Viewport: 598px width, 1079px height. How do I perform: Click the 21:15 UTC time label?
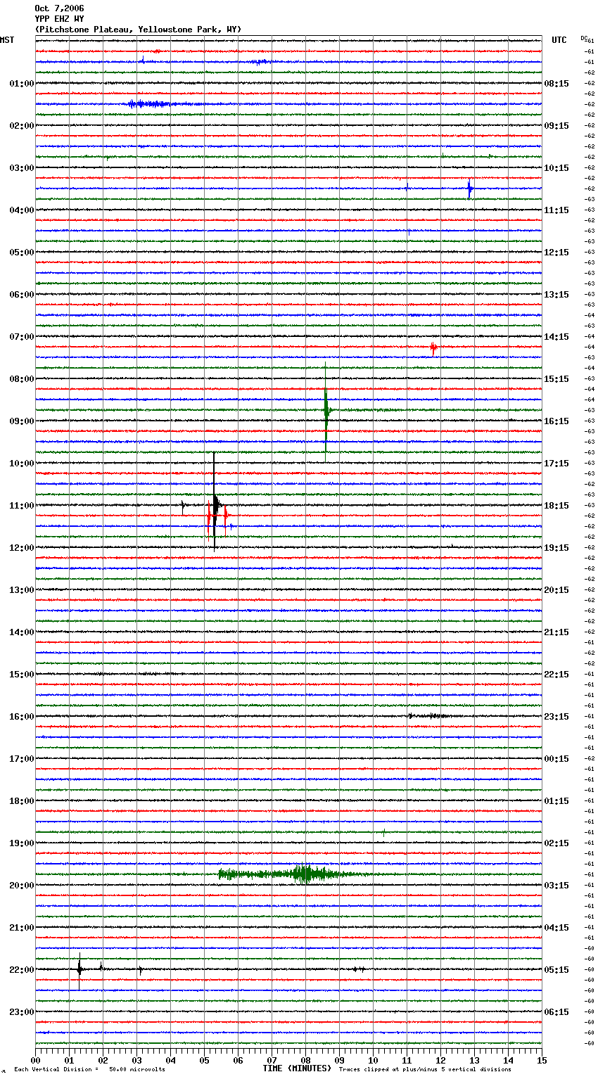tap(556, 632)
